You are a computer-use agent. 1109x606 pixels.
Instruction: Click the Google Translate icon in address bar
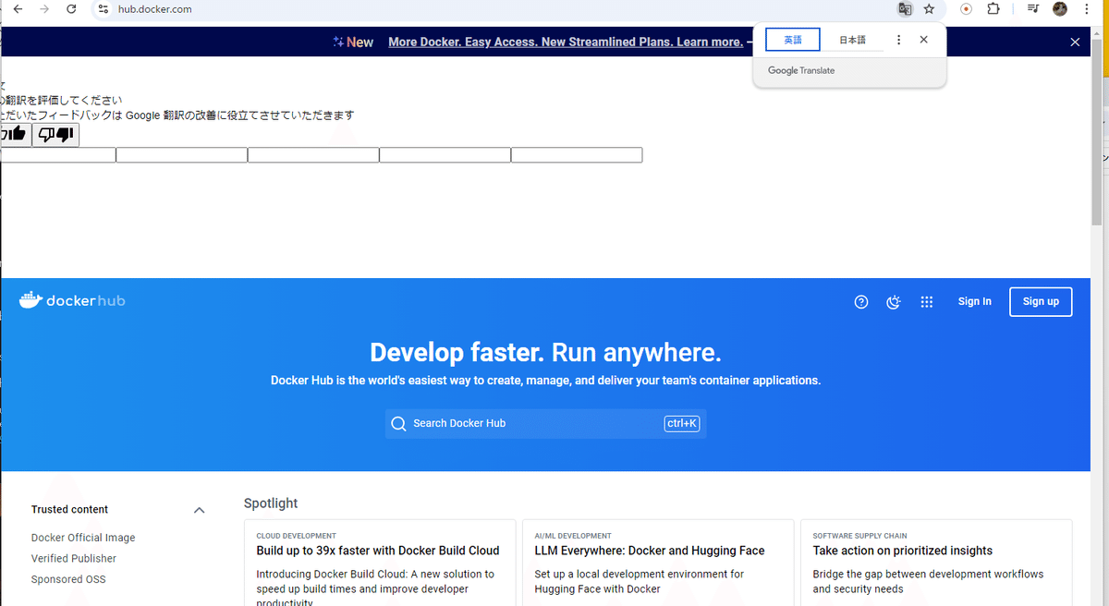click(x=905, y=9)
